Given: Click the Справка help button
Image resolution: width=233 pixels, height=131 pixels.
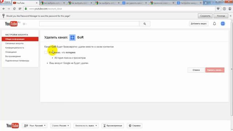Looking at the screenshot, I should click(135, 126).
